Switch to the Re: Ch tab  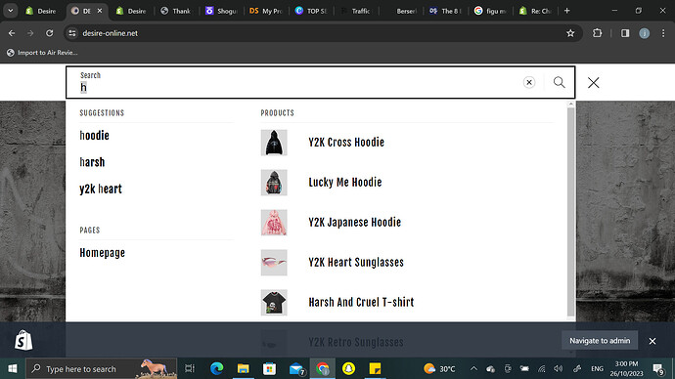535,11
